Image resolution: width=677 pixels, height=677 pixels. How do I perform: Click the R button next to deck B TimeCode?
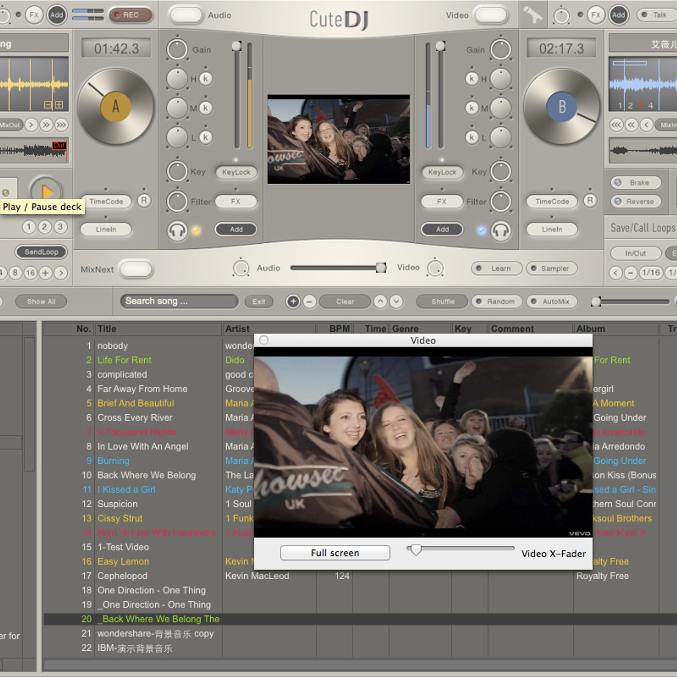tap(590, 201)
